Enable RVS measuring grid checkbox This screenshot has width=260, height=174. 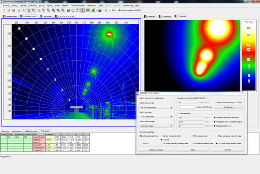(191, 136)
